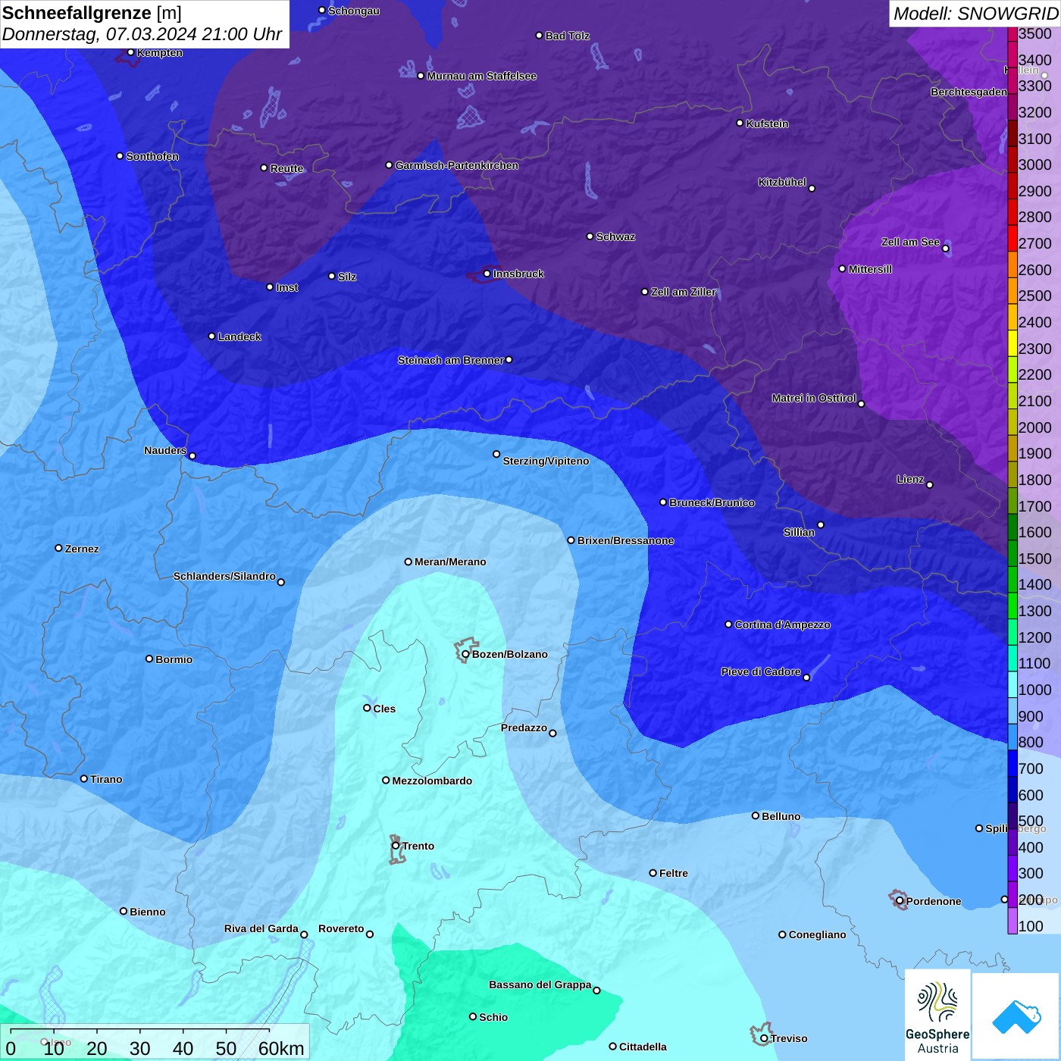This screenshot has height=1061, width=1061.
Task: Click the 60km scale bar label
Action: click(281, 1048)
